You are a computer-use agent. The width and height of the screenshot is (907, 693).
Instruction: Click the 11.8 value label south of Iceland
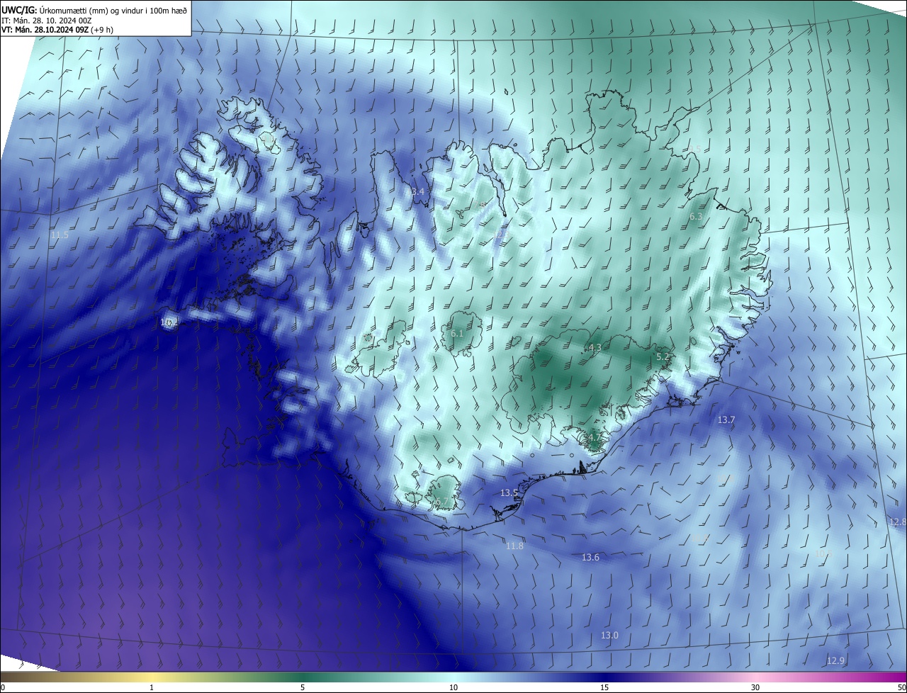(514, 546)
